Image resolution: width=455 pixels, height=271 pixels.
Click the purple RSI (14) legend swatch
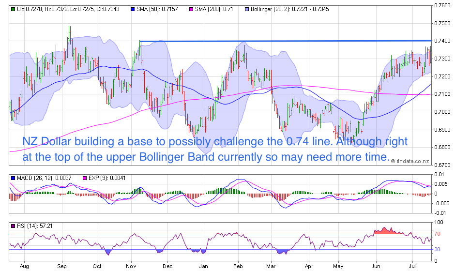pos(13,226)
